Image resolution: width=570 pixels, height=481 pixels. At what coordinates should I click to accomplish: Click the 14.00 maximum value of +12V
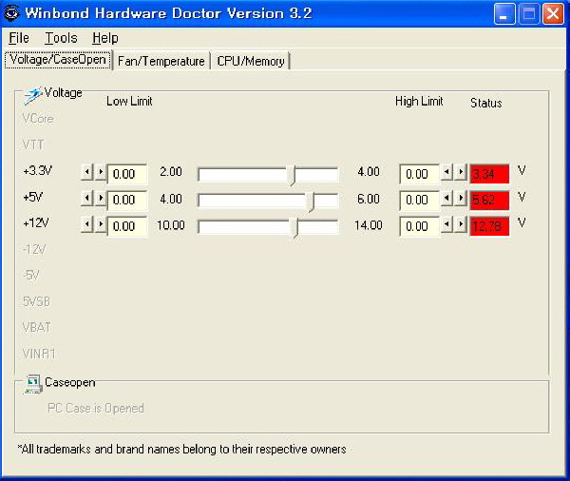[369, 225]
